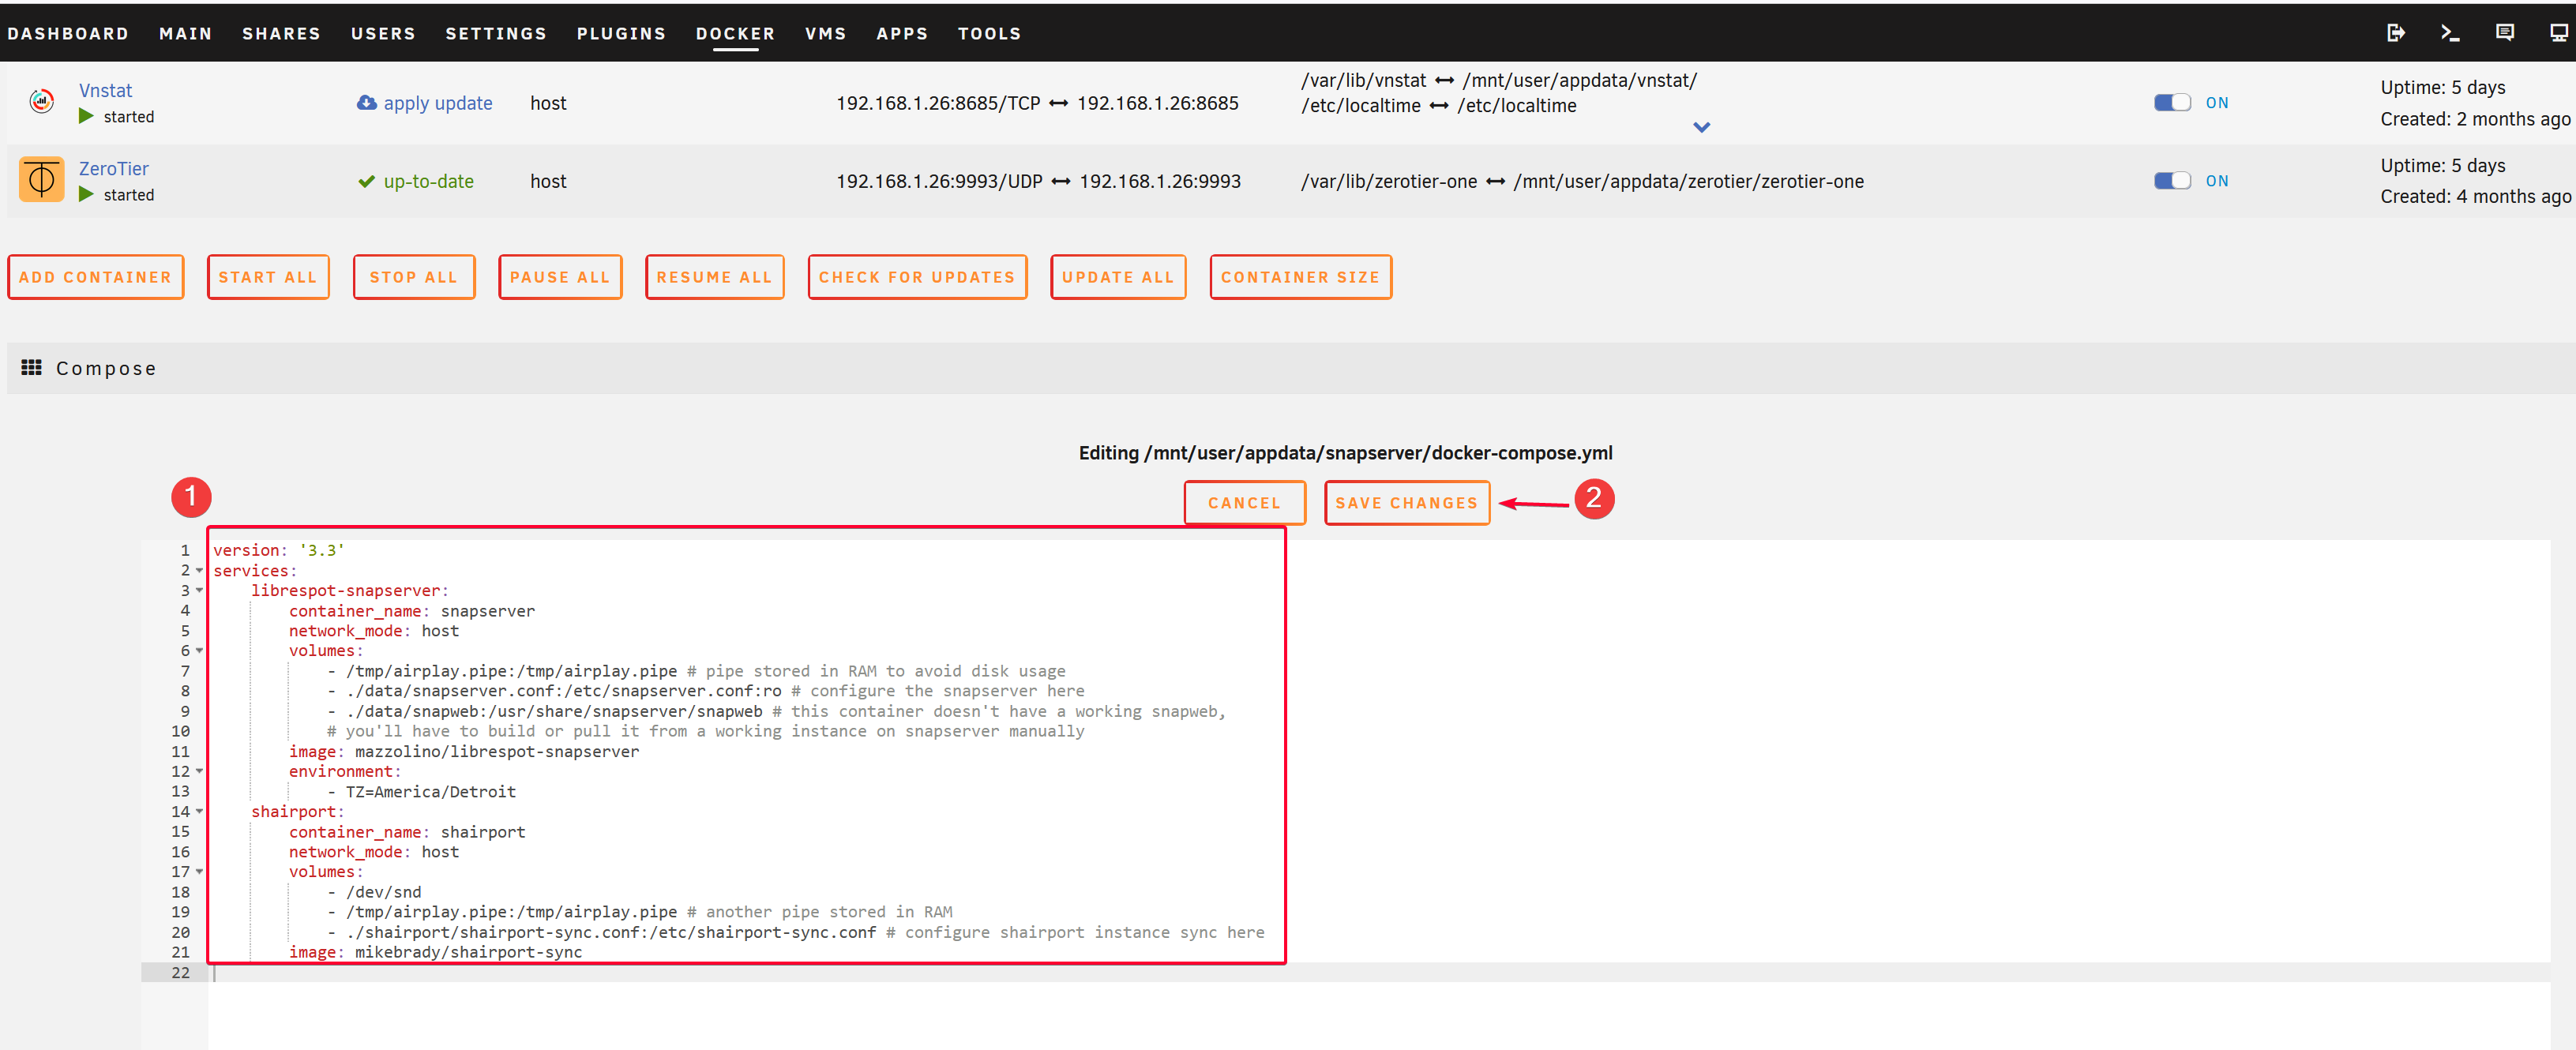Click Stop All containers

414,277
